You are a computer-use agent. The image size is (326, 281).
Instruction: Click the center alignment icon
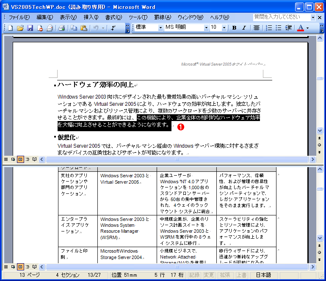point(257,28)
